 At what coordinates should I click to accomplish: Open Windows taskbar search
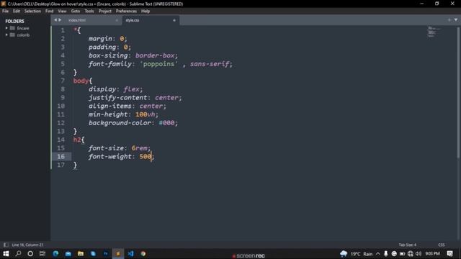coord(18,253)
